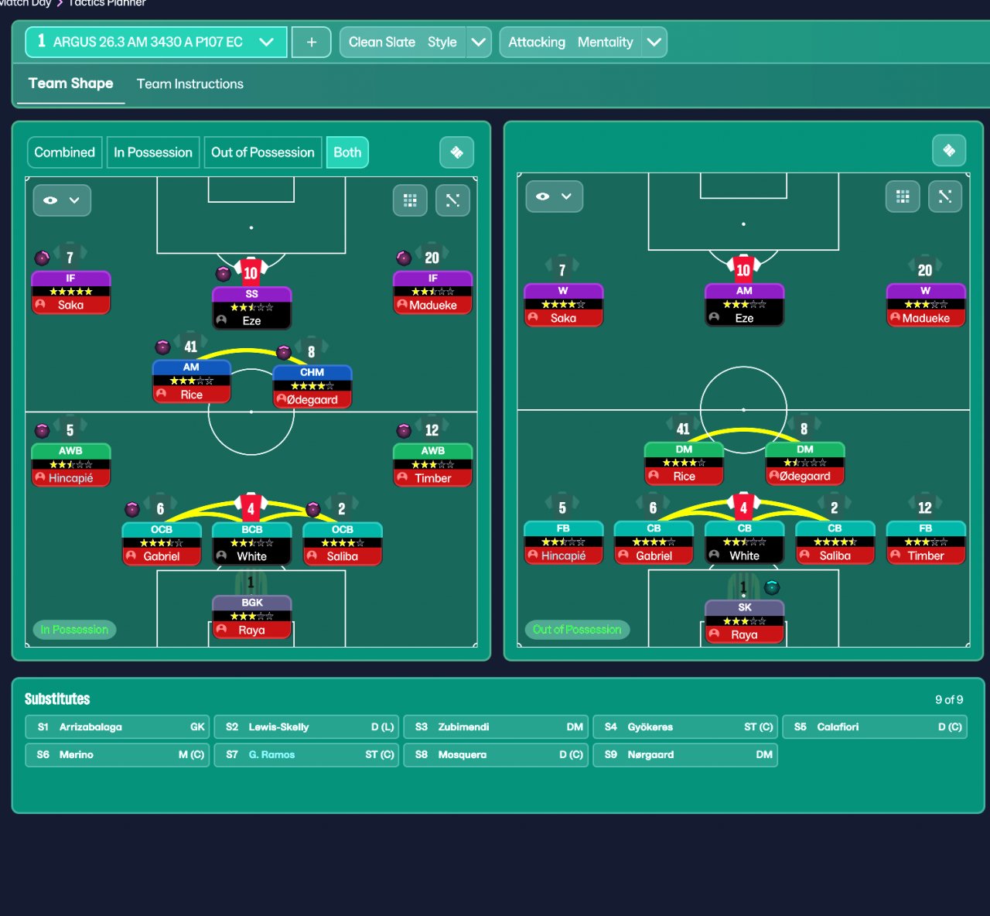Screen dimensions: 990x916
Task: Select Gabriel's CB card on Out of Possession pitch
Action: pyautogui.click(x=654, y=542)
